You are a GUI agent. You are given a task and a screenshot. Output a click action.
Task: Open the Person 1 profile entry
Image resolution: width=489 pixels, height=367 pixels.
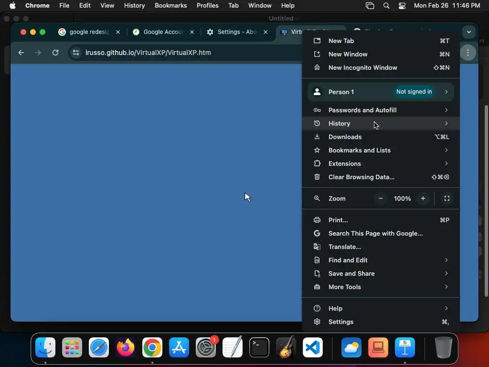[x=381, y=92]
